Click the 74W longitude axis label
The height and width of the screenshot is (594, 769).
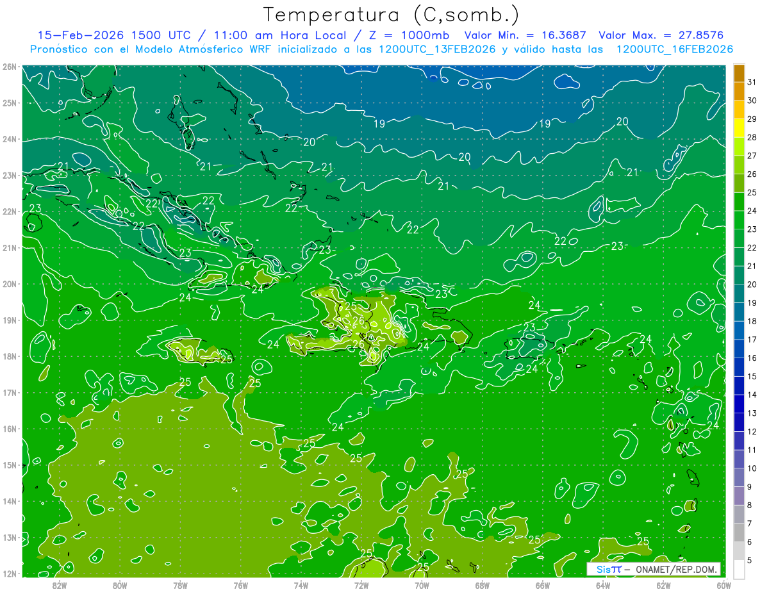(x=301, y=585)
